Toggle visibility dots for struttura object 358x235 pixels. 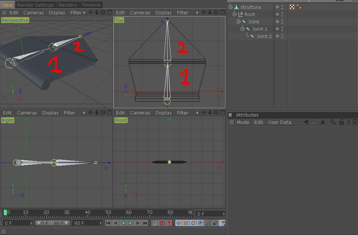point(282,7)
